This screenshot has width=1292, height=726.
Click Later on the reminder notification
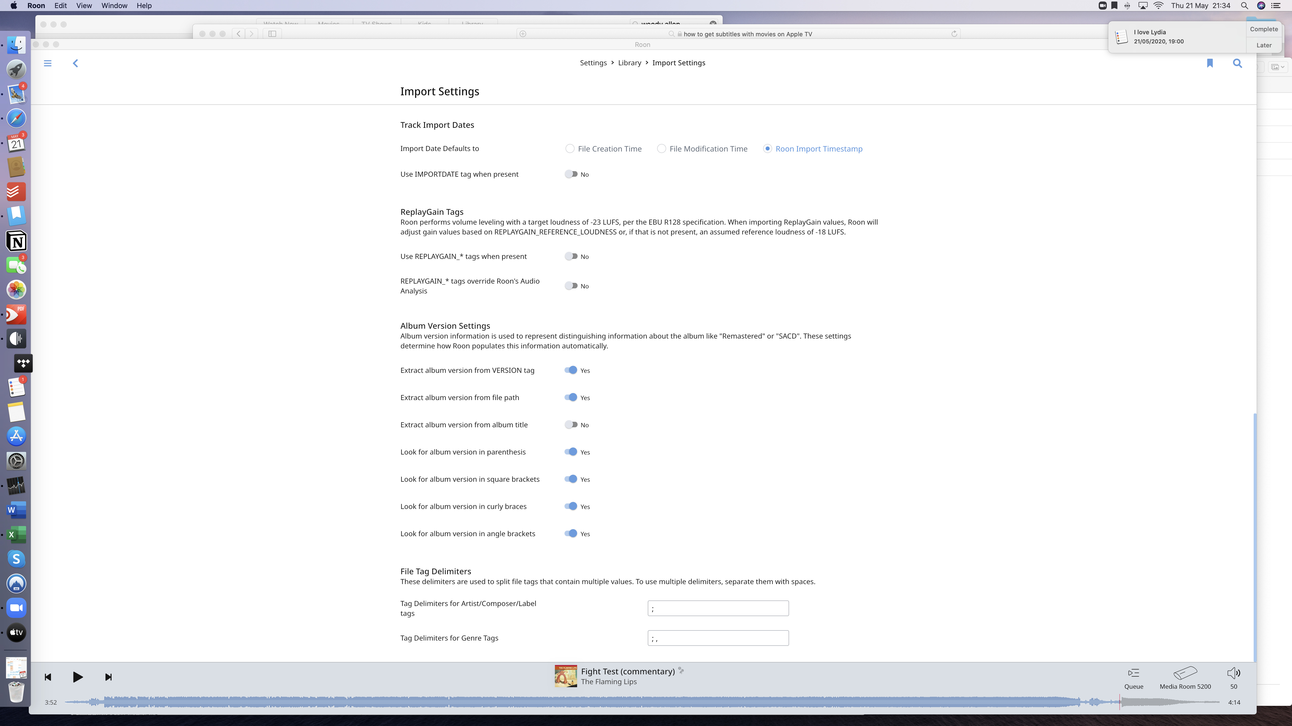click(1264, 45)
